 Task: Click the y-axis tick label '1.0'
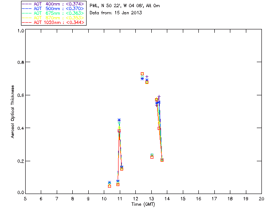21,31
